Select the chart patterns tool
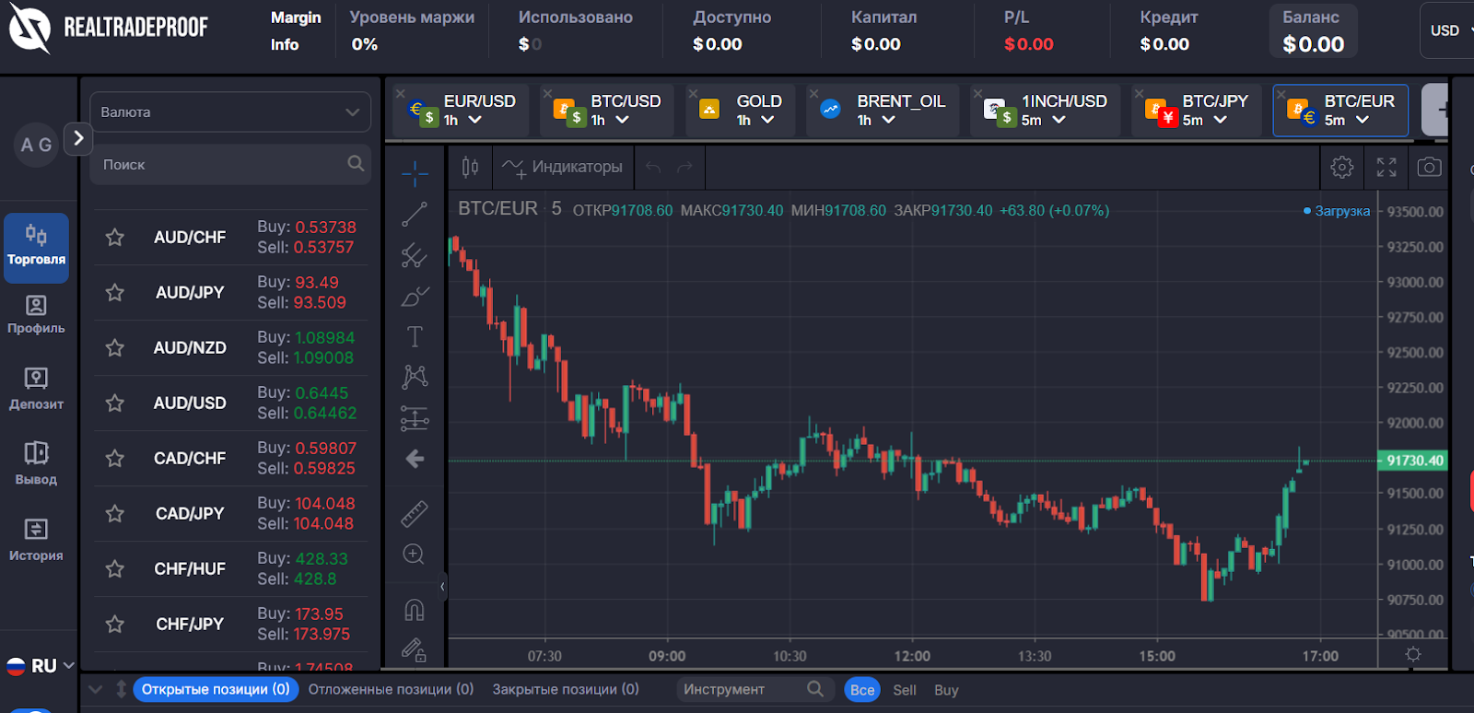Viewport: 1474px width, 713px height. [x=415, y=377]
